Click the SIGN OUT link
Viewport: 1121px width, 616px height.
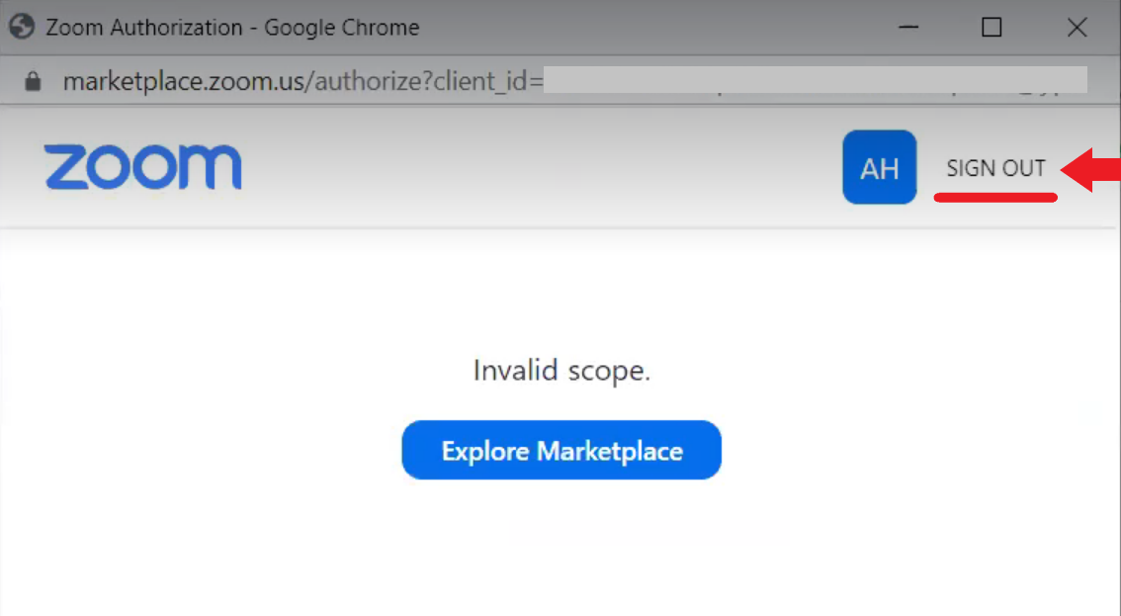[x=995, y=168]
